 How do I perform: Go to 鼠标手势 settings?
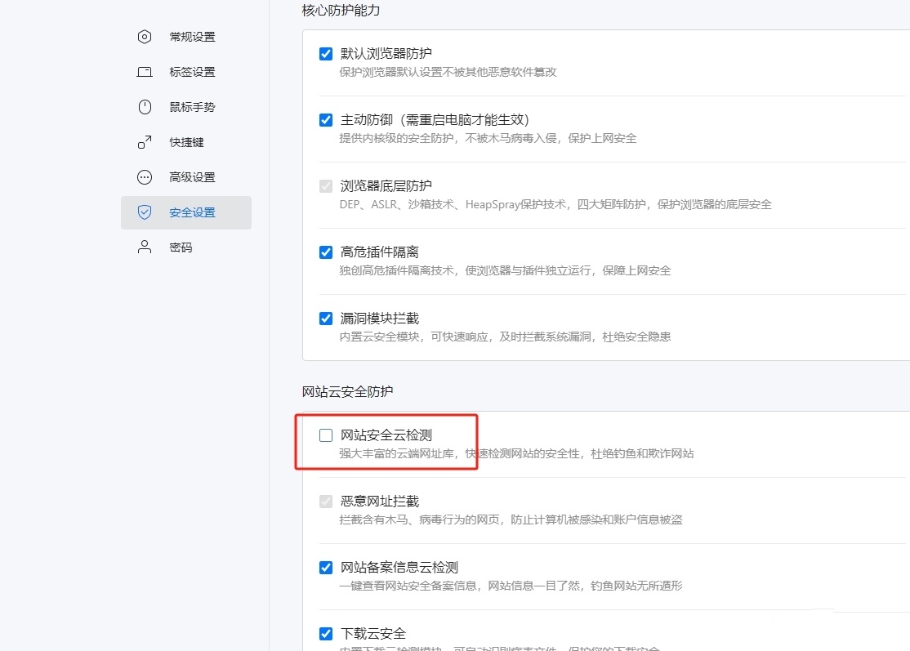(x=185, y=107)
